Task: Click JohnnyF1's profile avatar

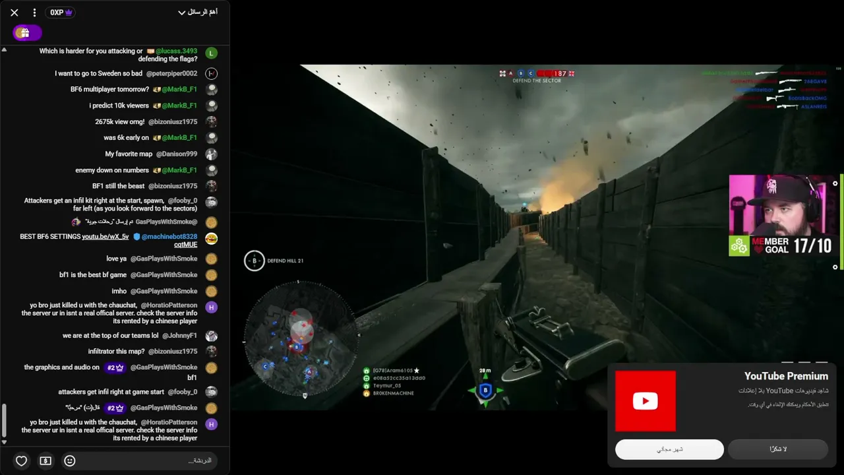Action: 211,336
